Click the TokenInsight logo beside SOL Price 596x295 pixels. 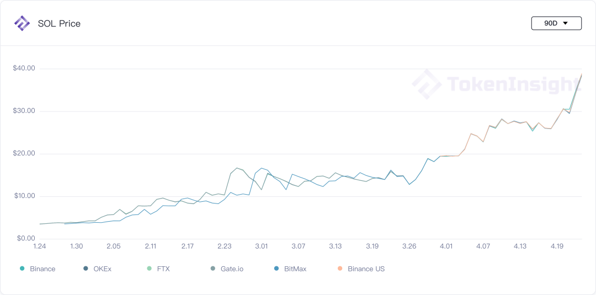22,23
